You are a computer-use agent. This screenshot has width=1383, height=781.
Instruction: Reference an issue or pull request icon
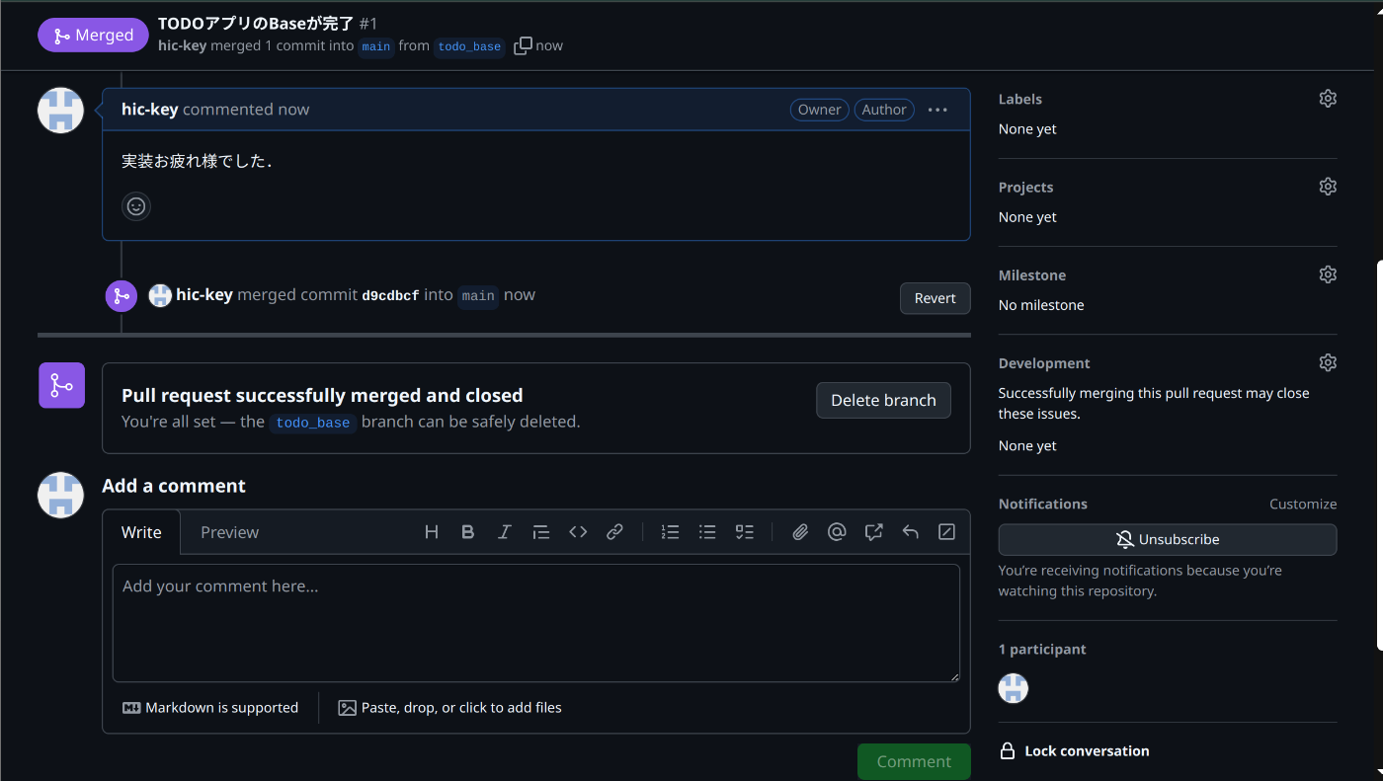(873, 532)
